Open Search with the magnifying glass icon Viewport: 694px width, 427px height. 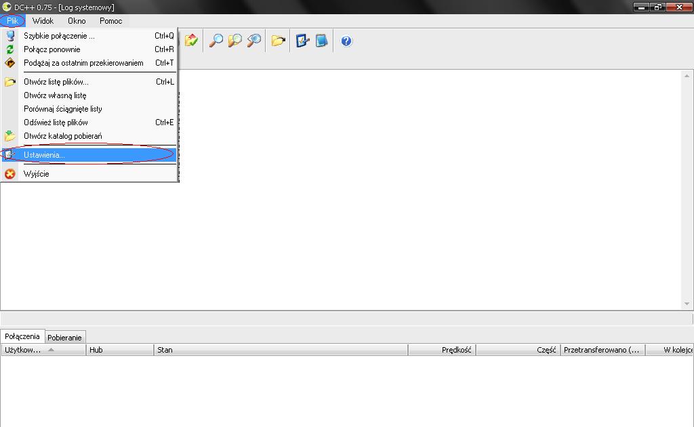point(216,41)
